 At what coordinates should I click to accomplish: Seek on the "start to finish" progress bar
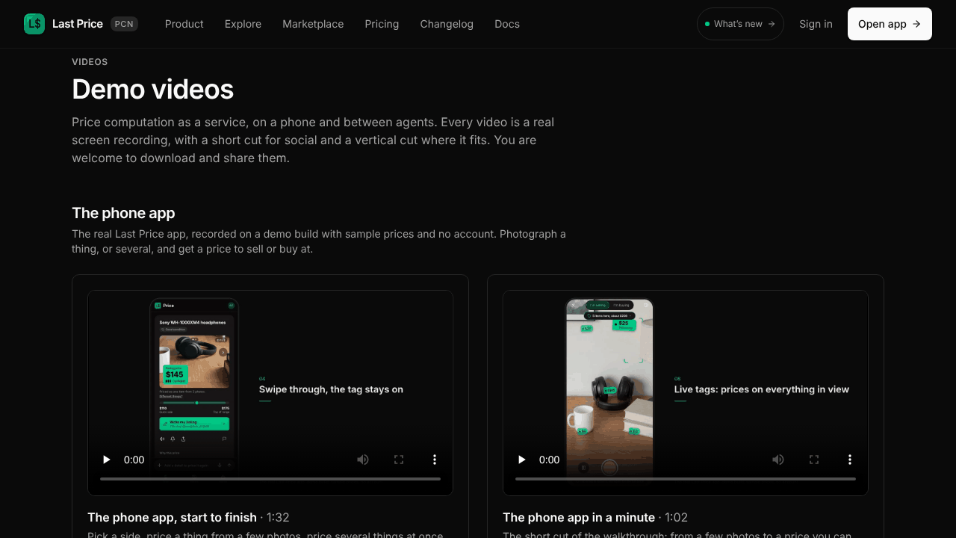pyautogui.click(x=270, y=479)
